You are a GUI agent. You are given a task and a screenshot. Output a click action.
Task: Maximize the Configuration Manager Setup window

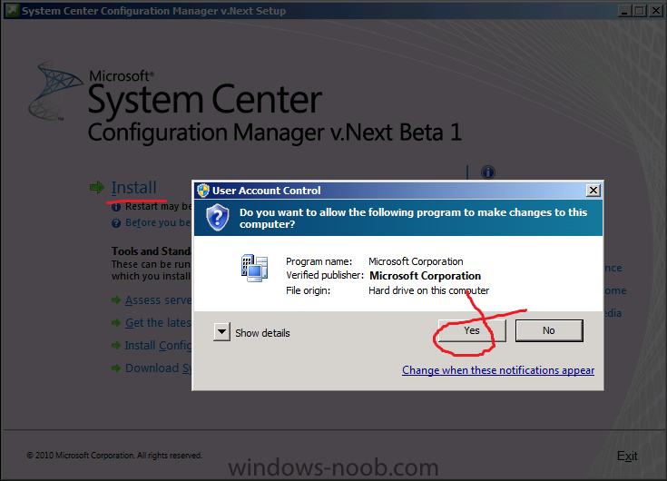tap(639, 11)
